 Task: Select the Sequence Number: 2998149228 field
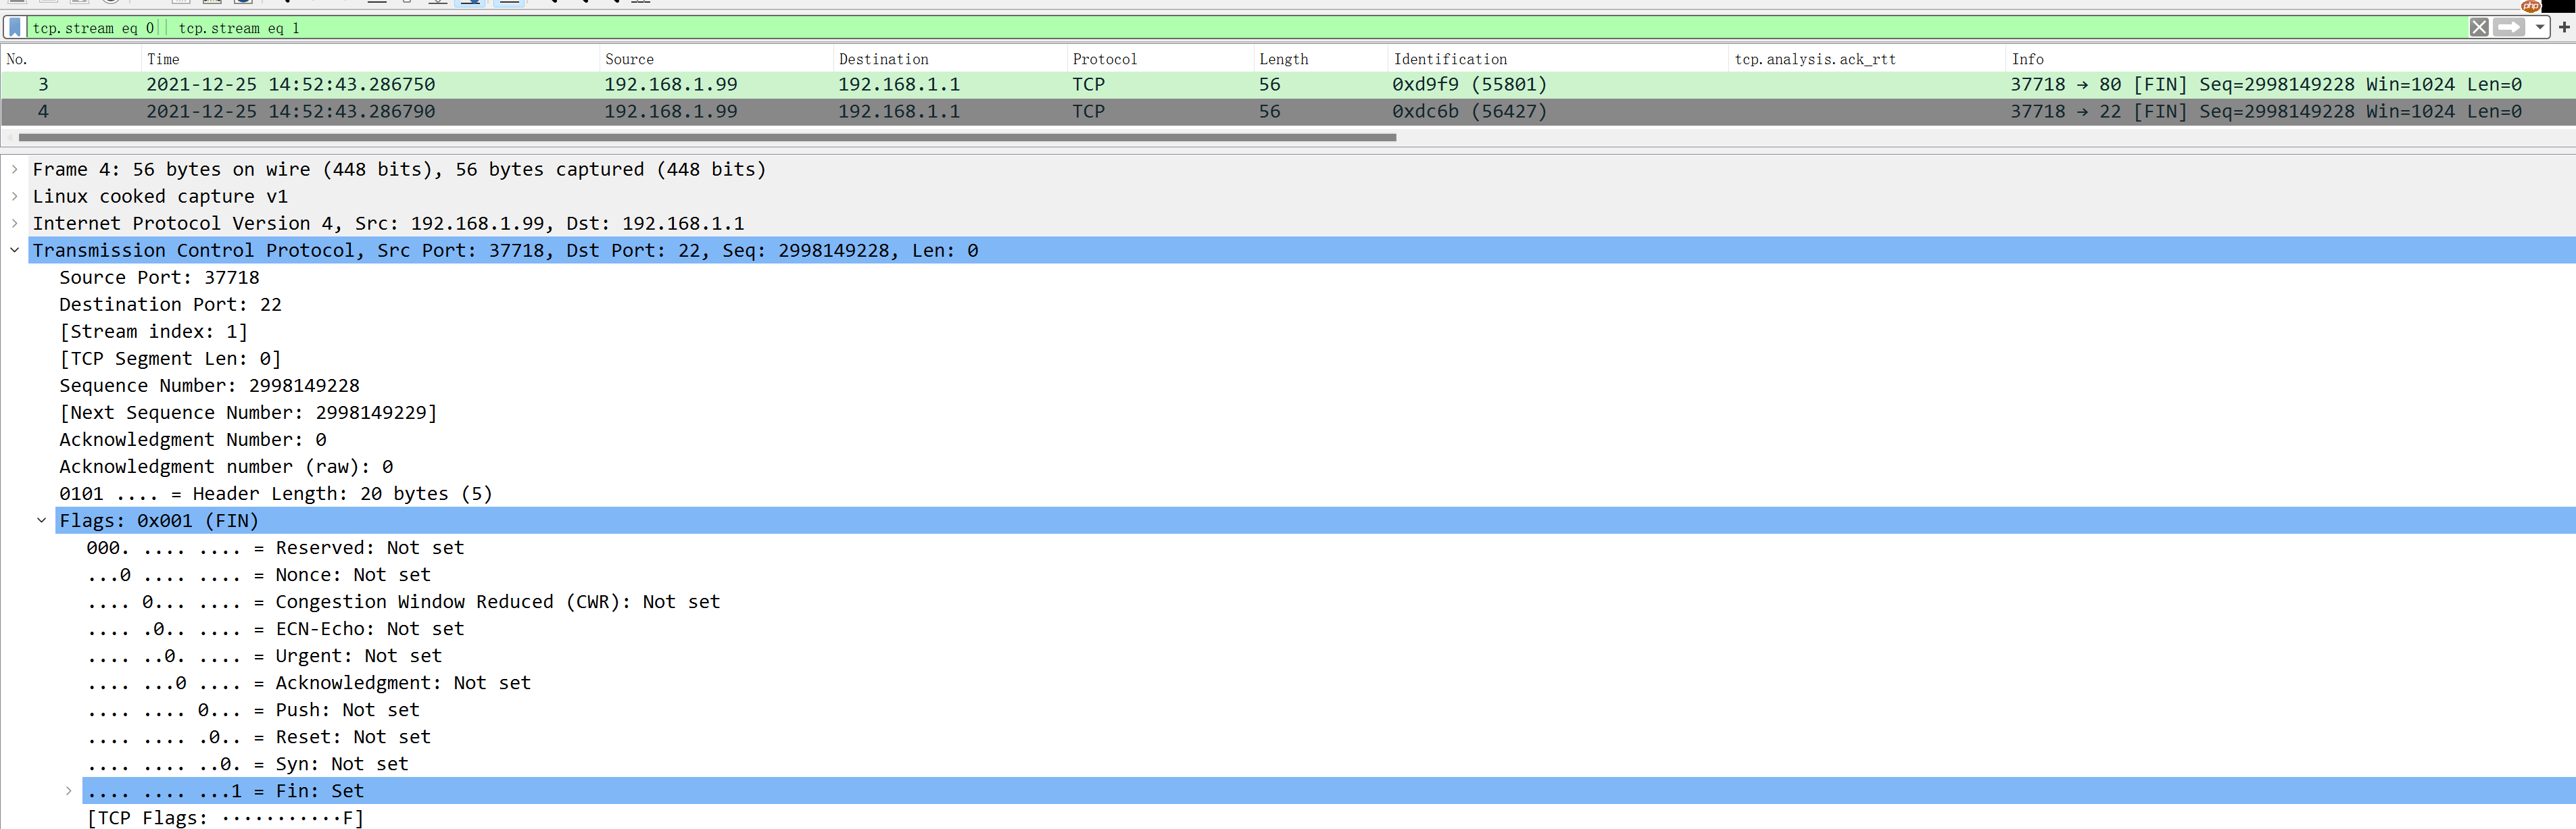(209, 386)
